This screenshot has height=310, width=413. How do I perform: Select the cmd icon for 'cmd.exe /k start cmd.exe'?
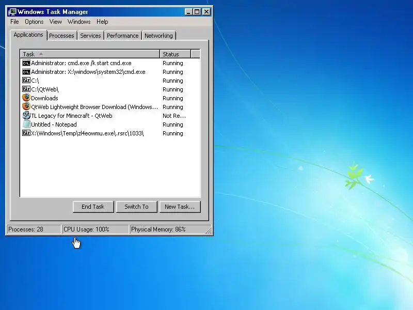click(x=26, y=63)
